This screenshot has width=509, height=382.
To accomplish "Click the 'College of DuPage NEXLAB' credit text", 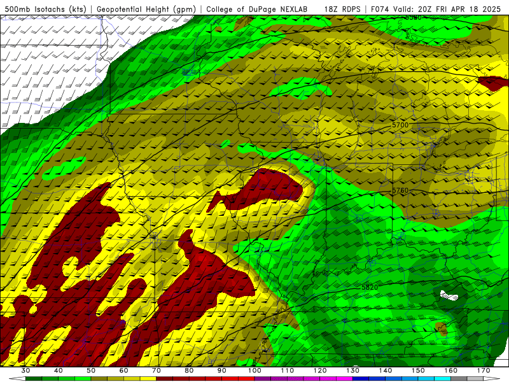I will pyautogui.click(x=257, y=9).
